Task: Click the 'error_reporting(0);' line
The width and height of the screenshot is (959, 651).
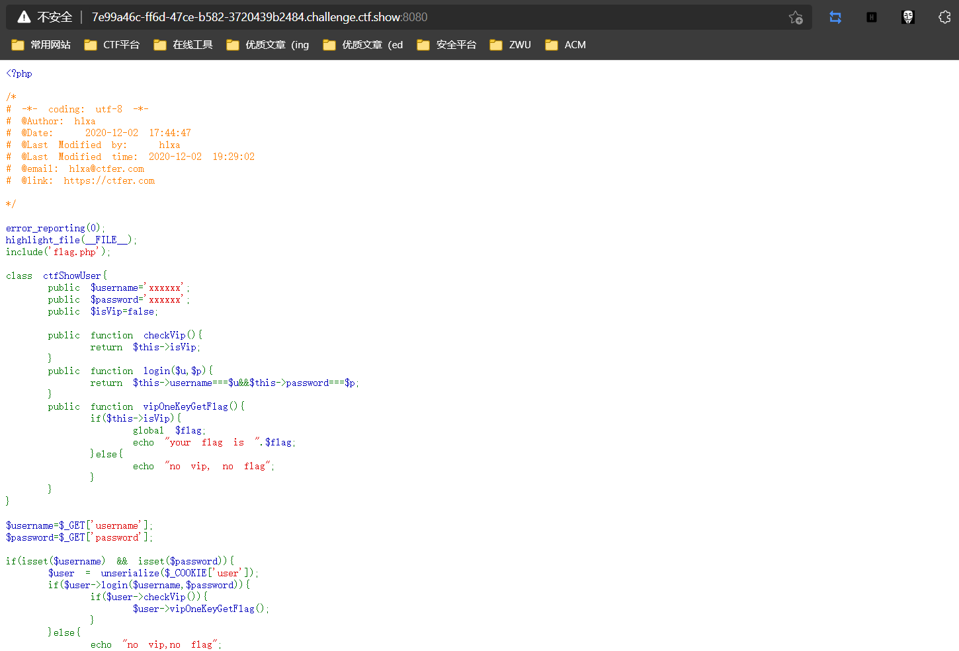Action: (56, 228)
